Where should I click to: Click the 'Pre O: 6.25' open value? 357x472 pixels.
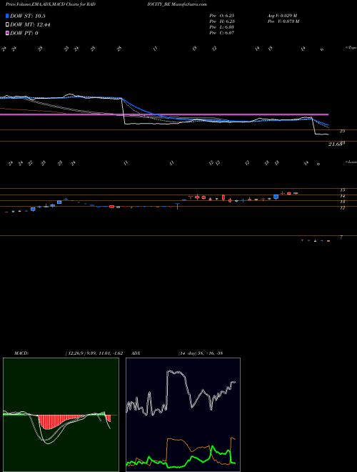click(x=222, y=16)
